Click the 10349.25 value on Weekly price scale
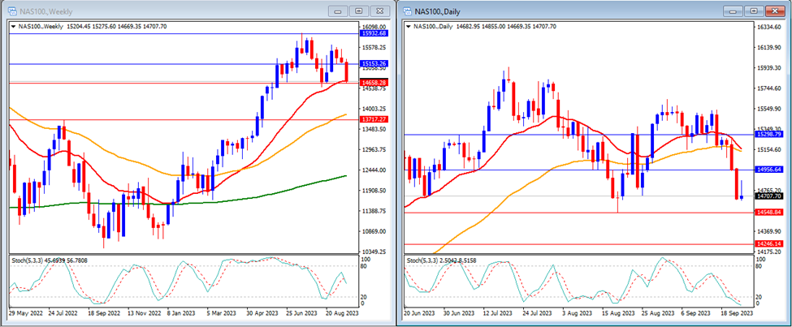Image resolution: width=792 pixels, height=327 pixels. [x=374, y=252]
